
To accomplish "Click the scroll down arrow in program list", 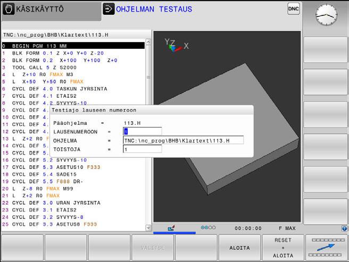I will point(148,227).
